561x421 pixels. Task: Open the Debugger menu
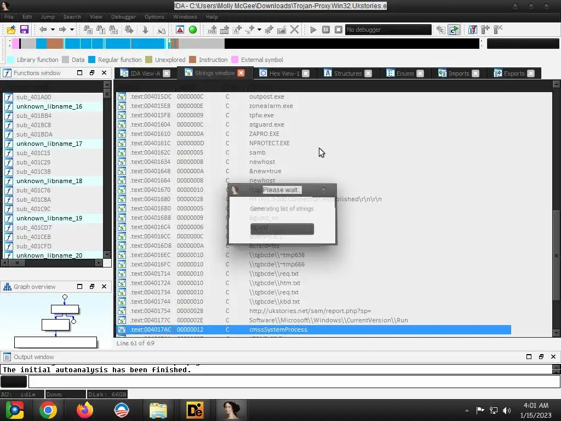pyautogui.click(x=123, y=17)
